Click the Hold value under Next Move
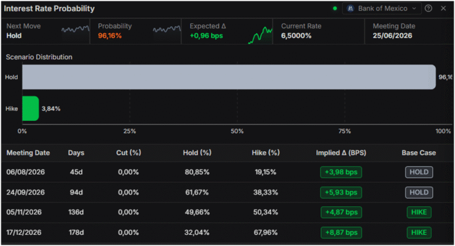This screenshot has height=246, width=455. (x=14, y=36)
